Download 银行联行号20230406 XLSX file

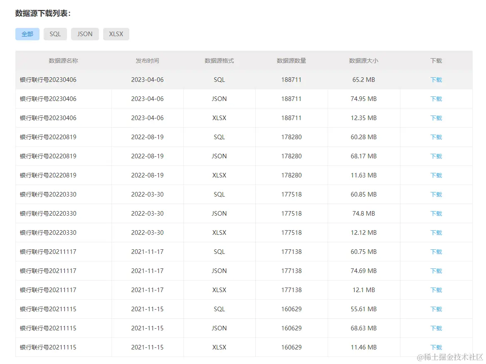click(436, 118)
